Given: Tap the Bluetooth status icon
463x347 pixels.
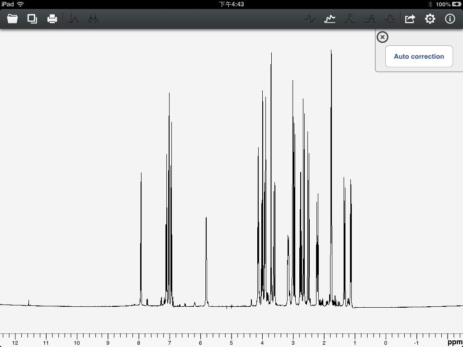Looking at the screenshot, I should (430, 4).
